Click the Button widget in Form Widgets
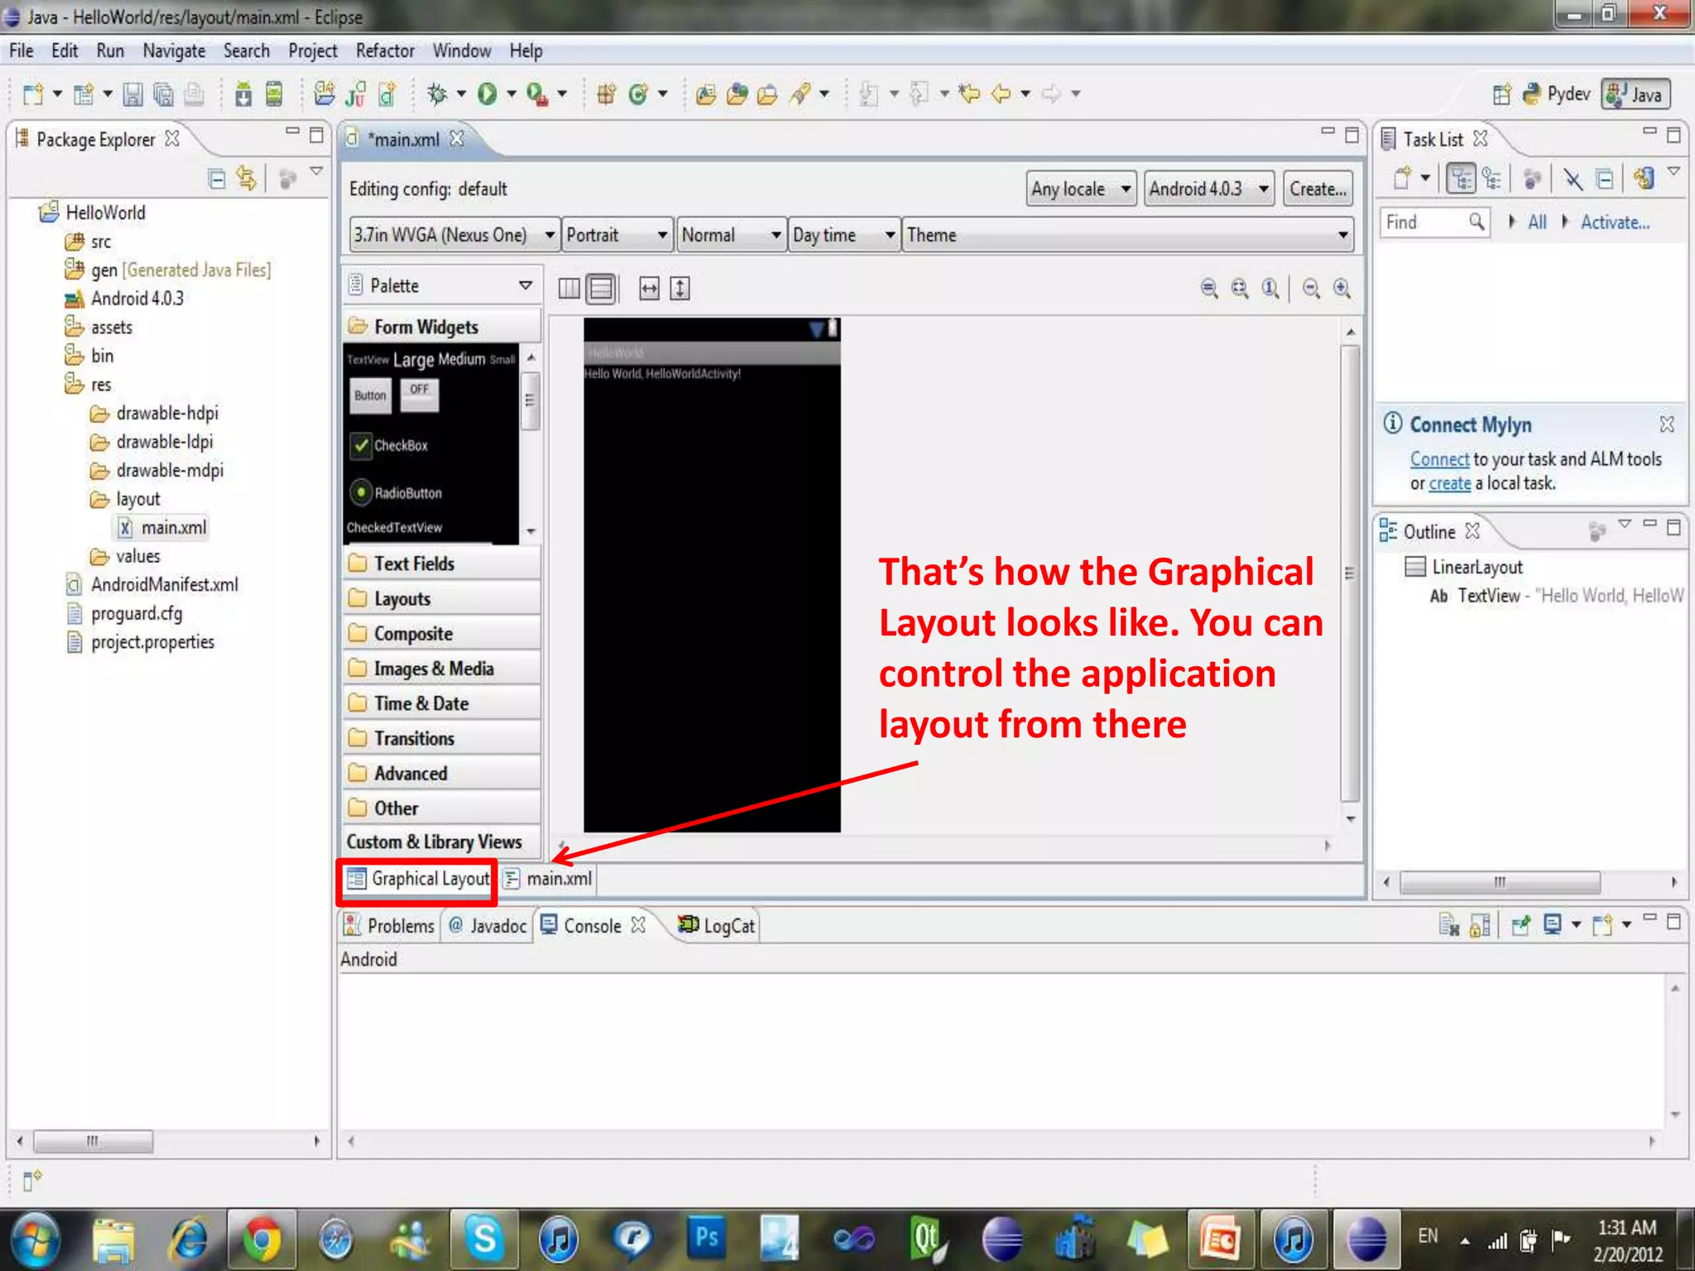Viewport: 1695px width, 1271px height. coord(370,396)
